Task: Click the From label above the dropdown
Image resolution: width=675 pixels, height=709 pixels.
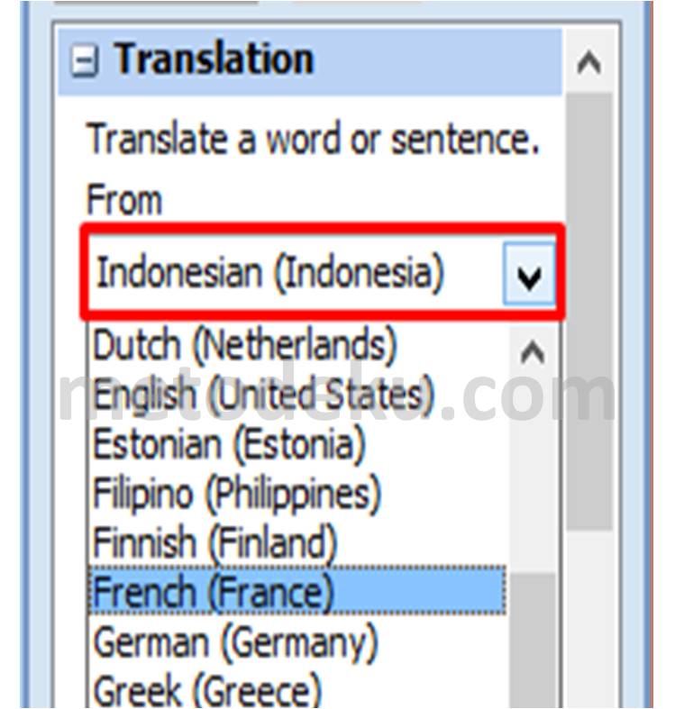Action: coord(124,200)
